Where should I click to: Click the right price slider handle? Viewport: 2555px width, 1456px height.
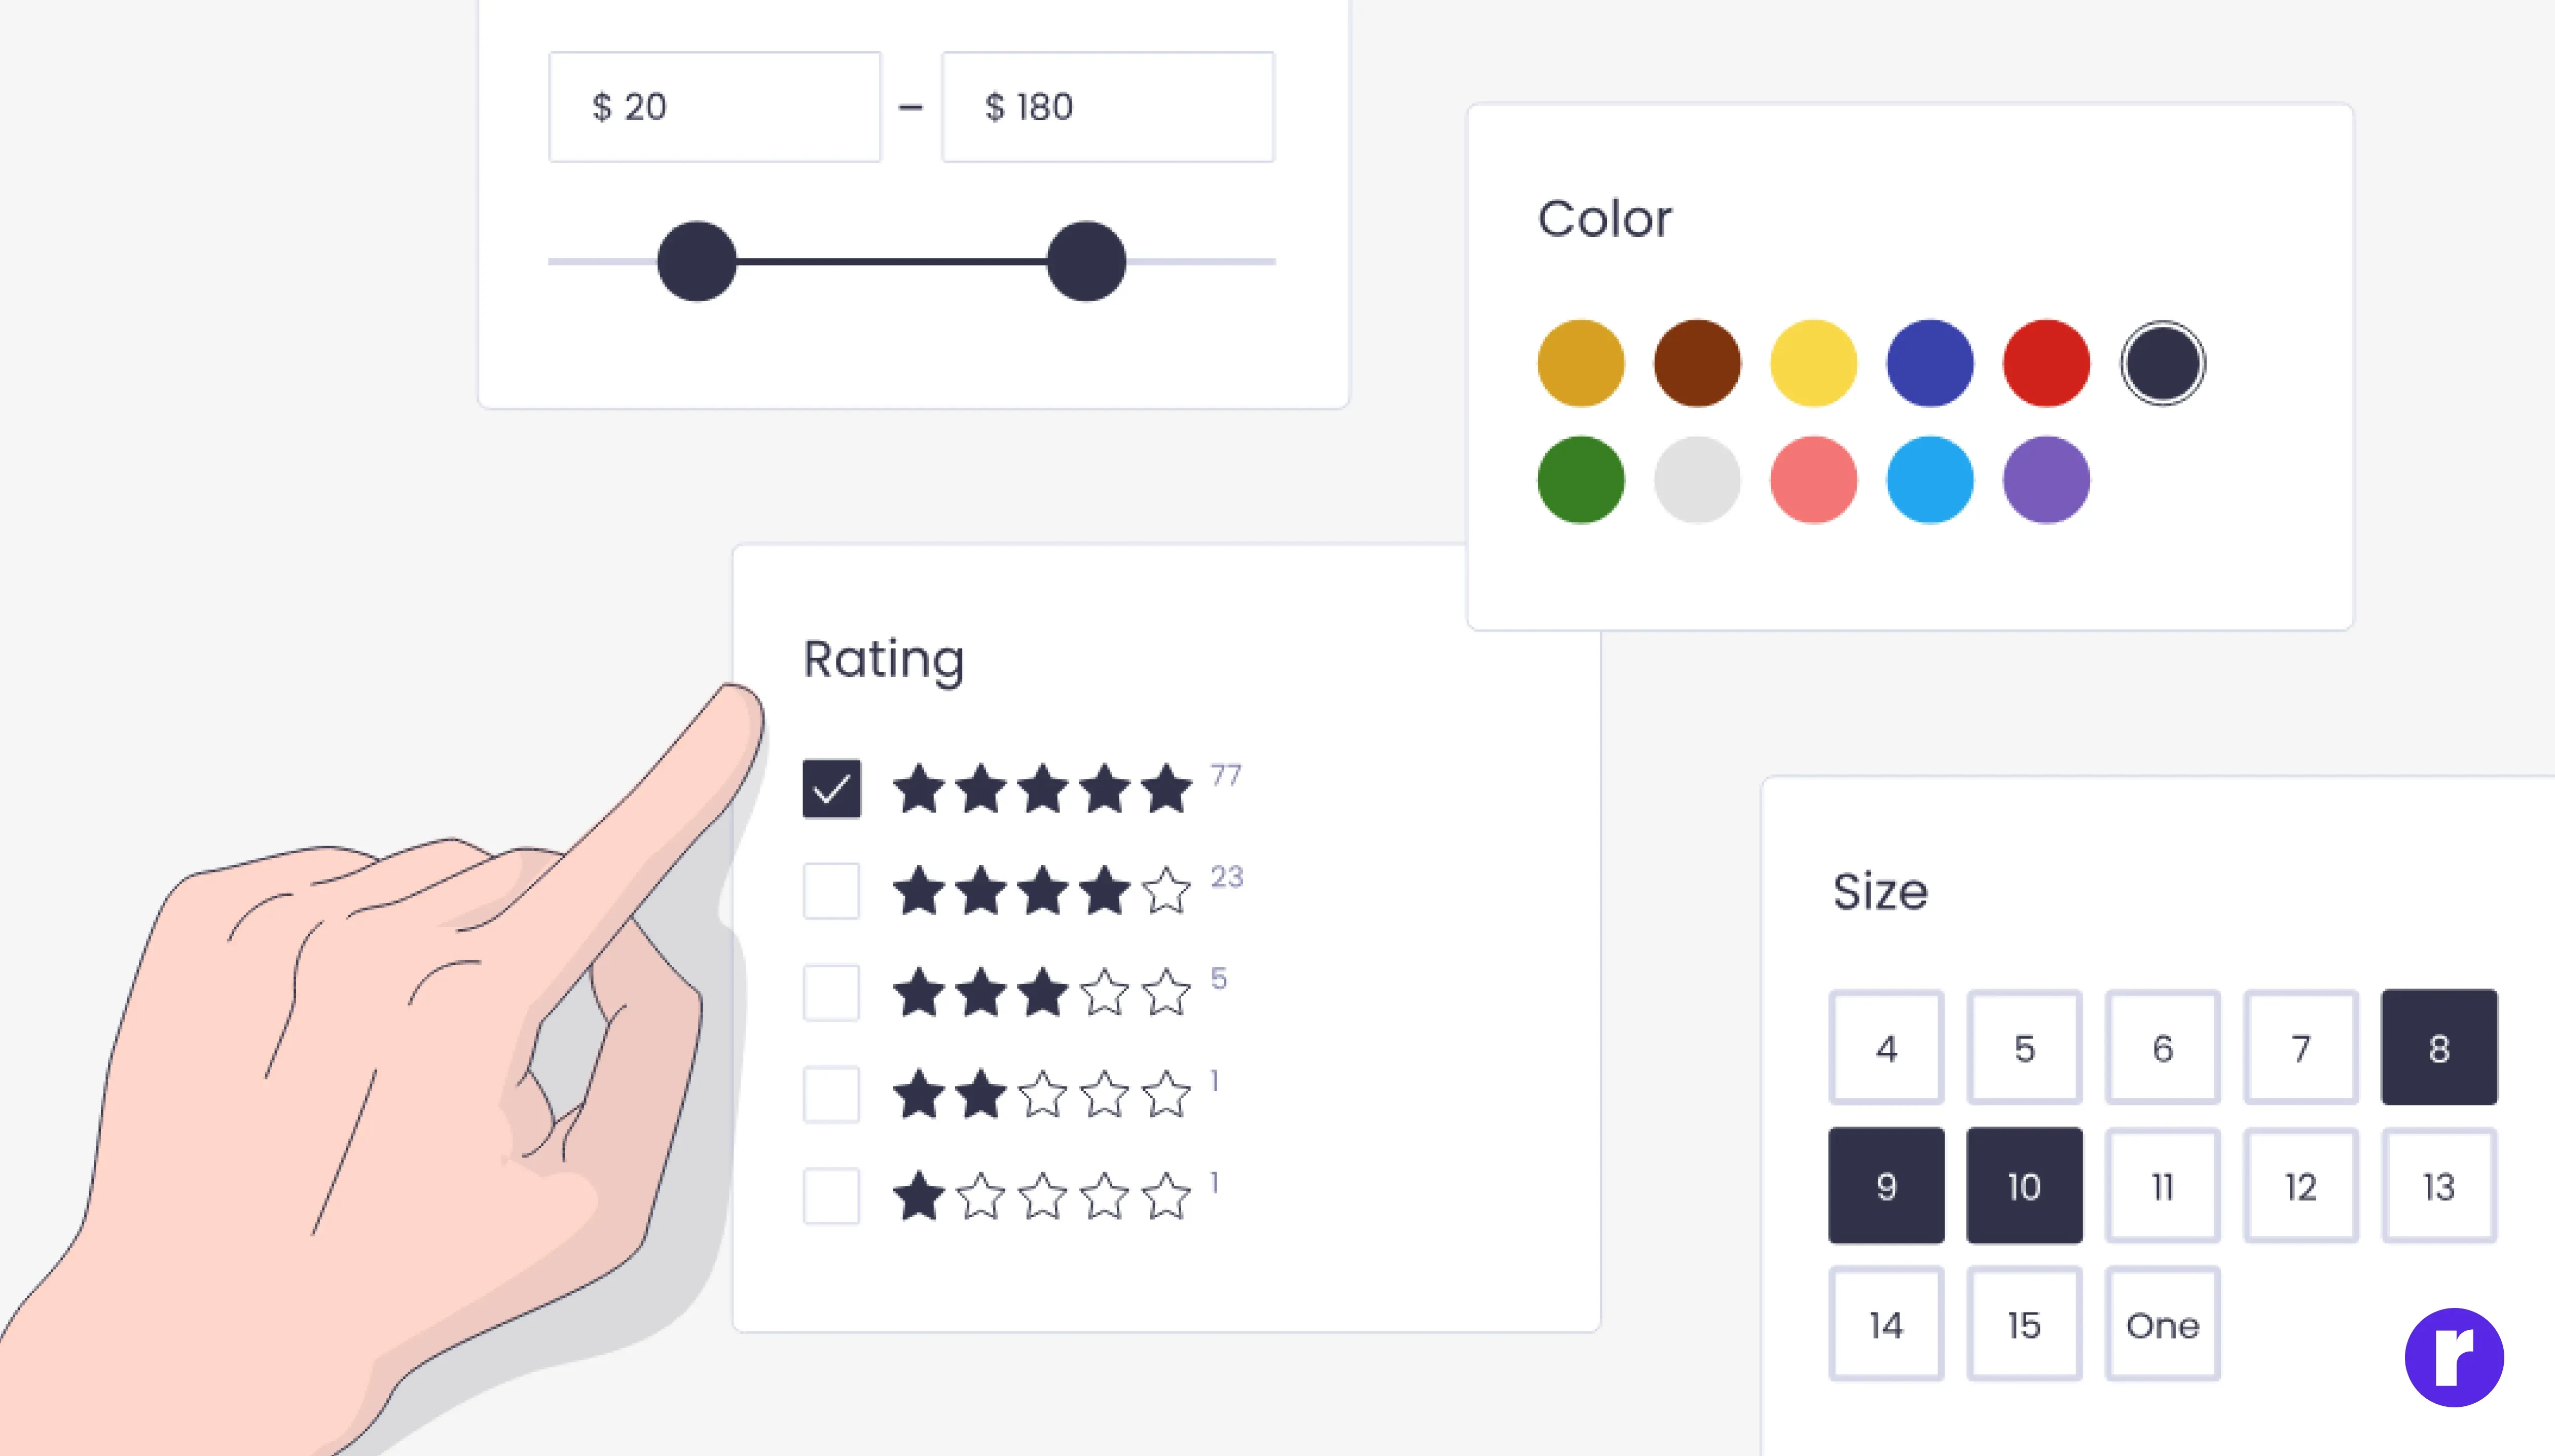pos(1086,261)
